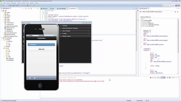Open the Project menu
Screen dimensions: 181x102
[24, 3]
